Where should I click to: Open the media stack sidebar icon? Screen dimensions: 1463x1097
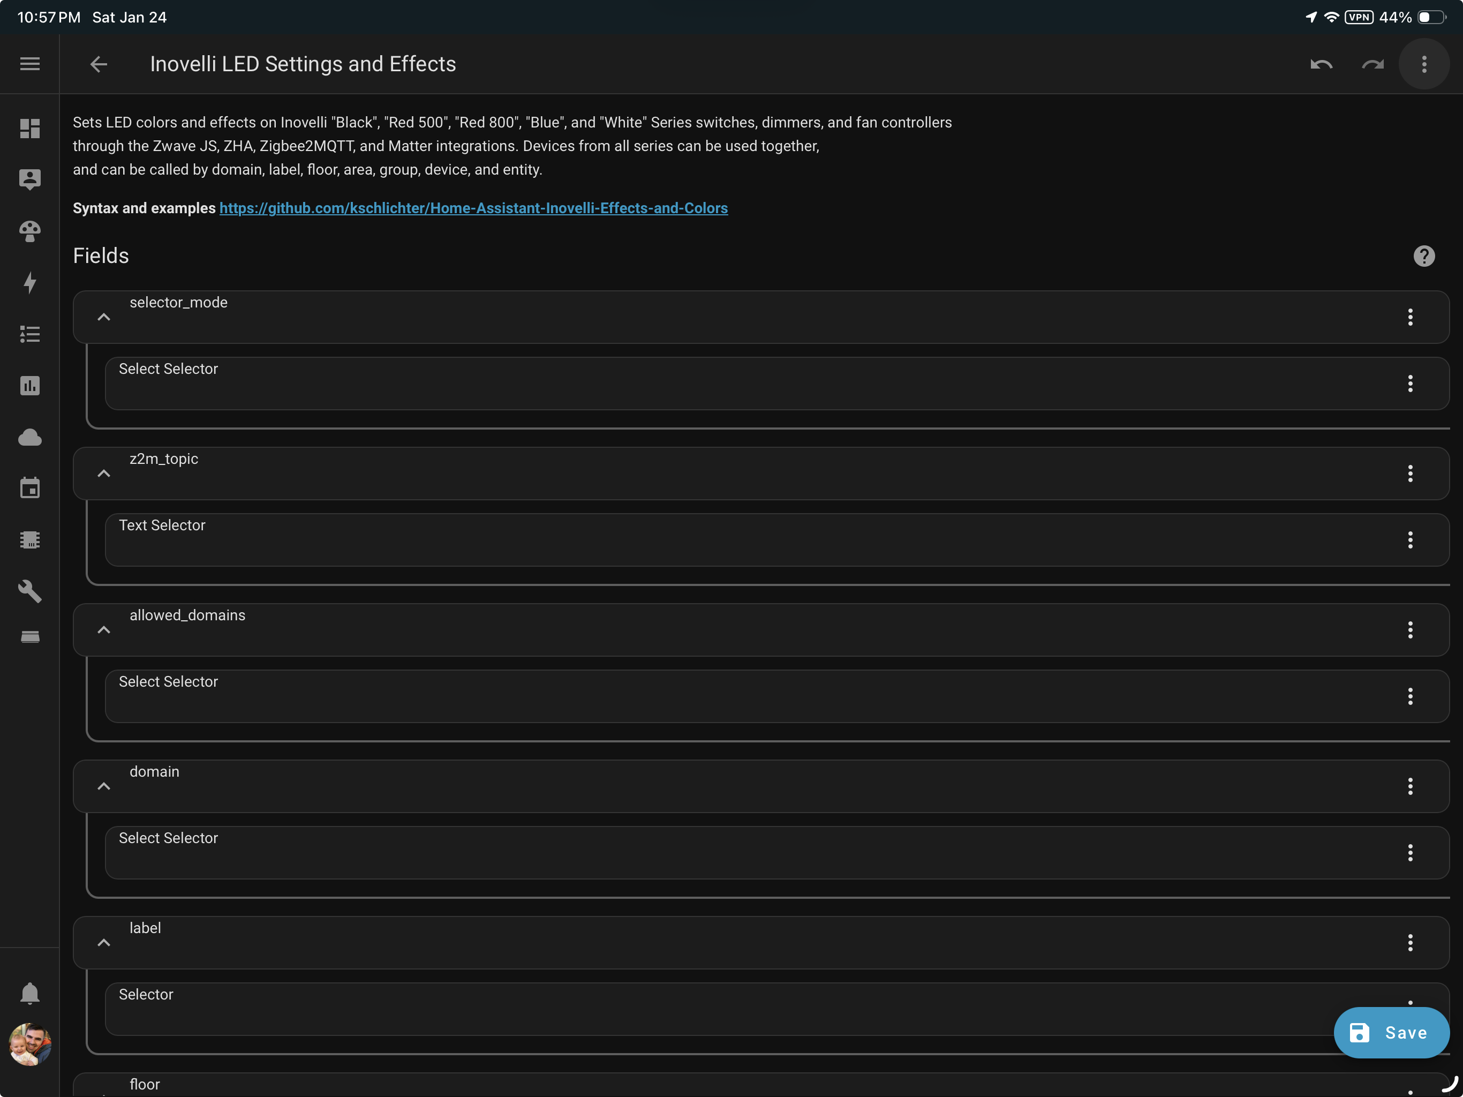click(x=30, y=637)
